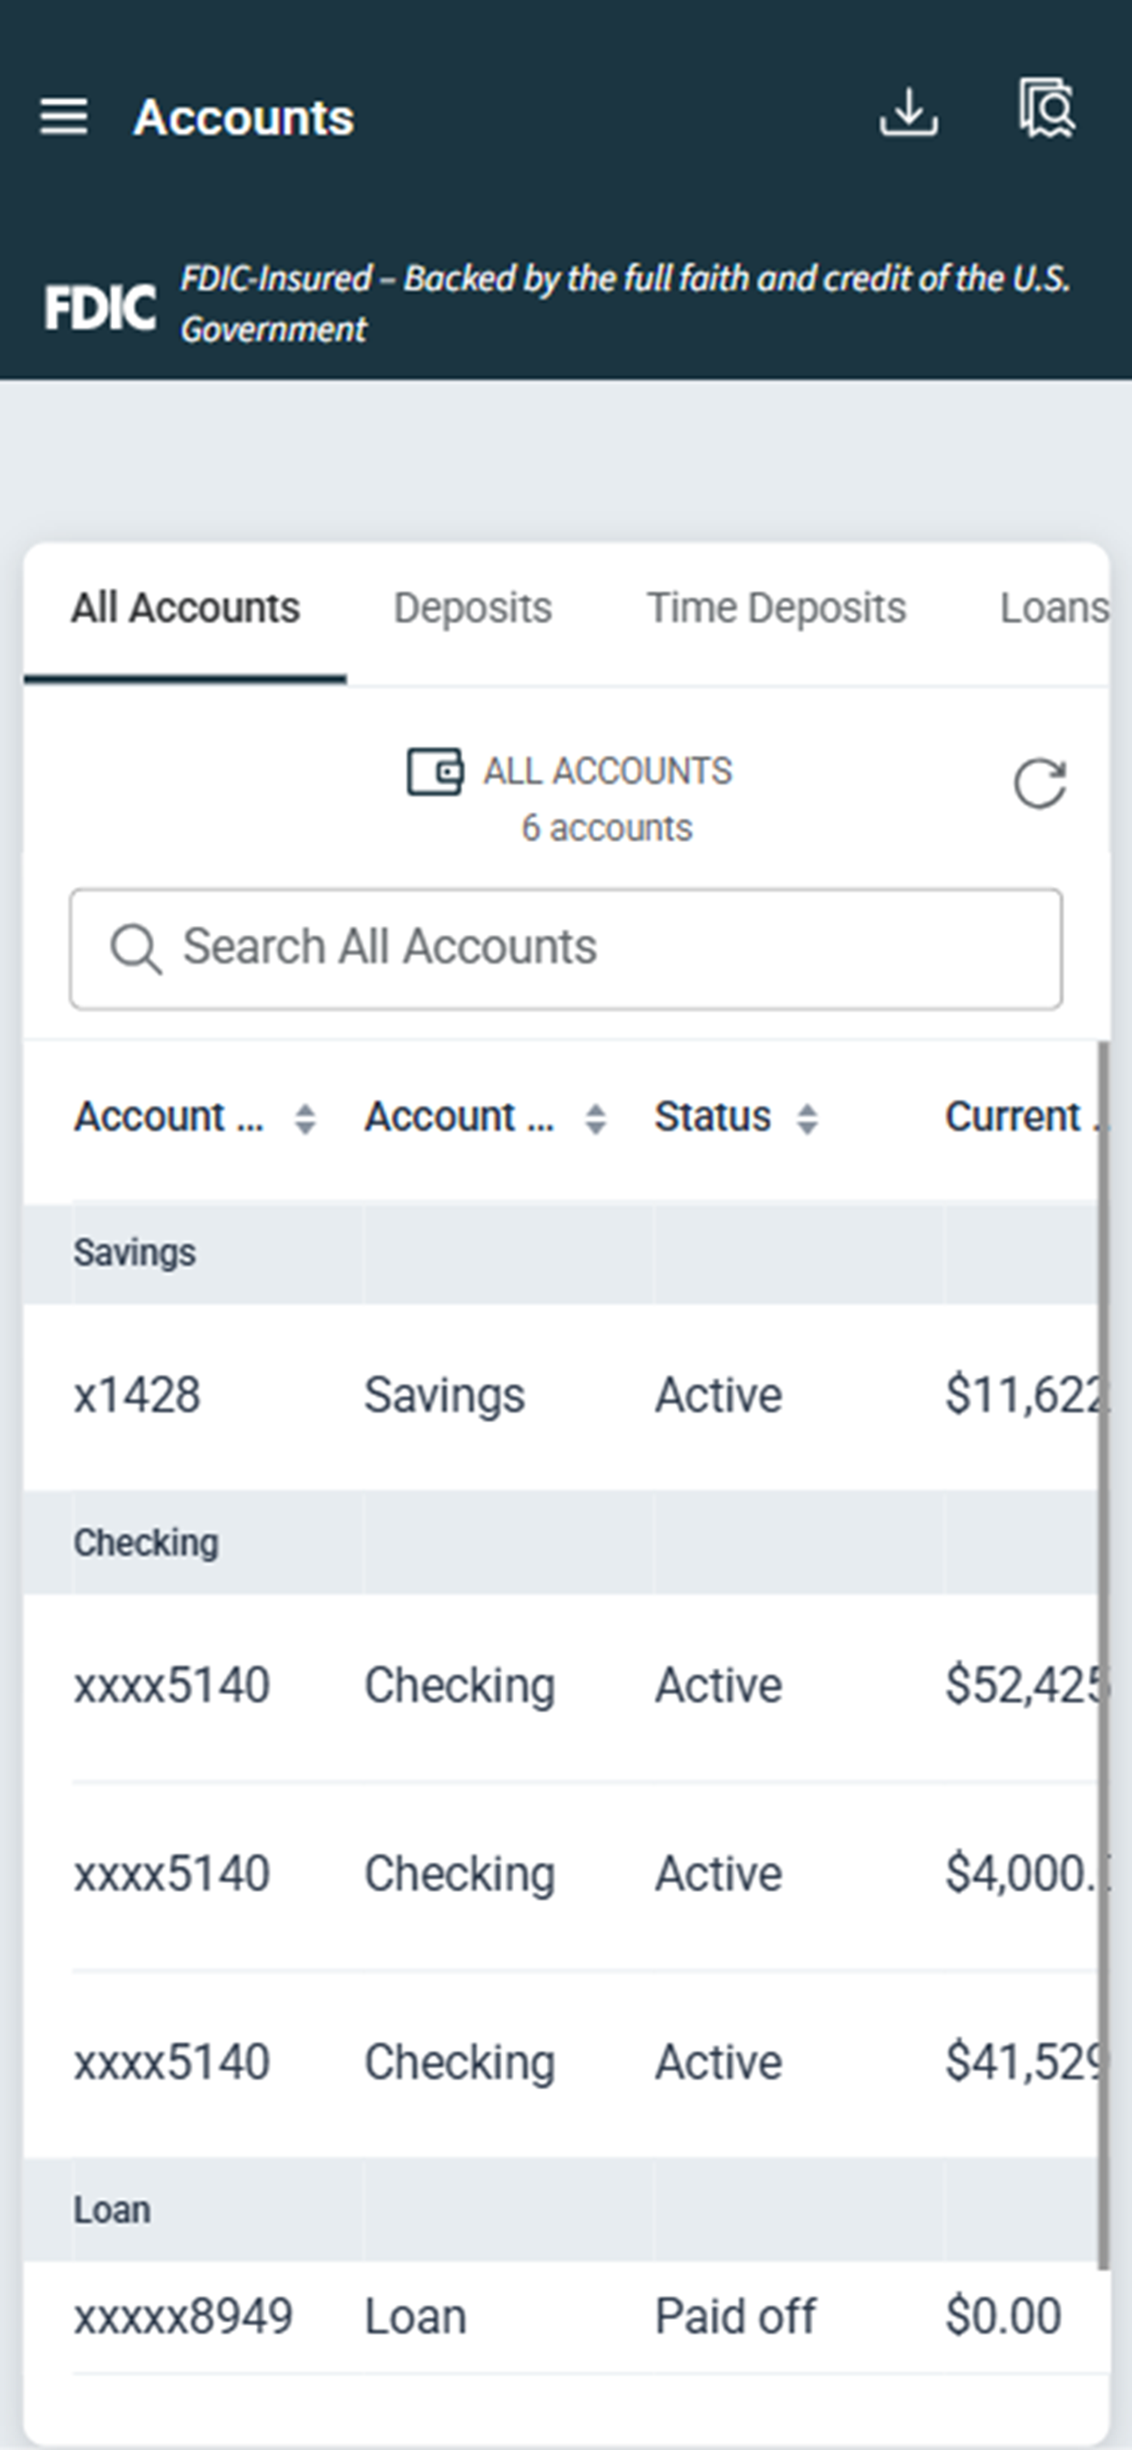
Task: Click the wallet icon beside ALL ACCOUNTS
Action: pos(436,771)
